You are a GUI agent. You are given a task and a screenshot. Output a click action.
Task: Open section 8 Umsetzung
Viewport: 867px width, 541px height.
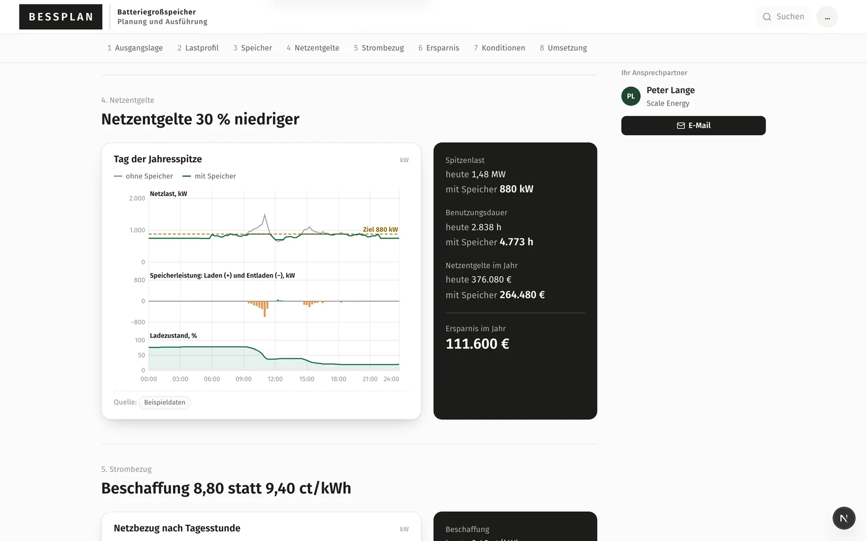tap(563, 48)
